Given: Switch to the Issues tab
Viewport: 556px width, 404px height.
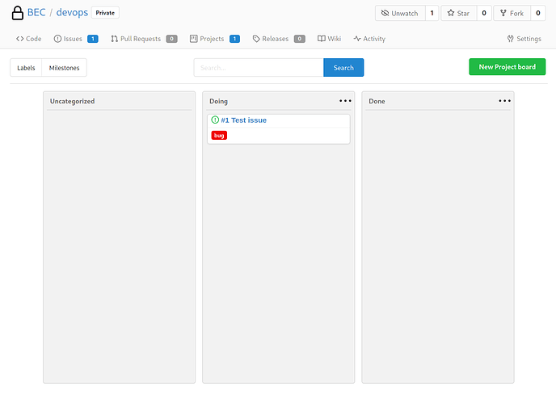Looking at the screenshot, I should pos(76,39).
